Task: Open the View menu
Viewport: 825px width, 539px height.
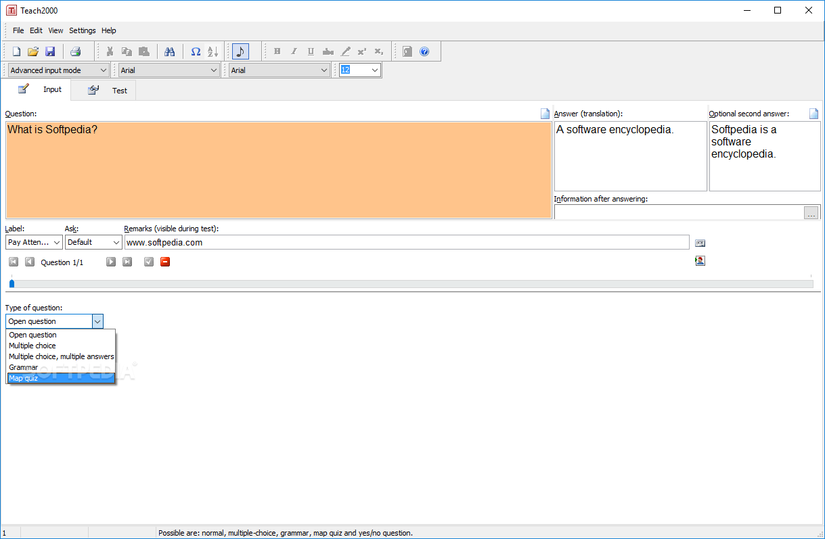Action: point(55,30)
